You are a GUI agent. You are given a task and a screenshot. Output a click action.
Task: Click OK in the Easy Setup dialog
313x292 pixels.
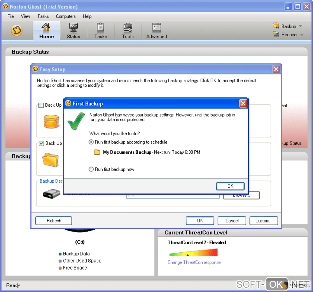pyautogui.click(x=200, y=221)
